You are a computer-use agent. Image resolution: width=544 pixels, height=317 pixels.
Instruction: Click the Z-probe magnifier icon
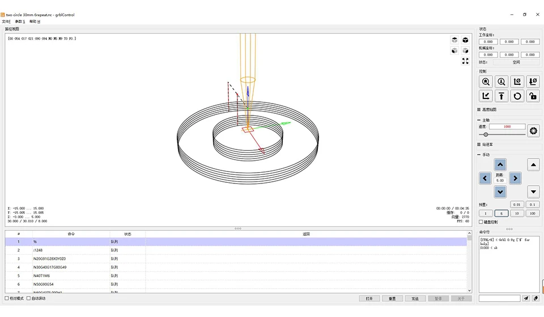[501, 82]
